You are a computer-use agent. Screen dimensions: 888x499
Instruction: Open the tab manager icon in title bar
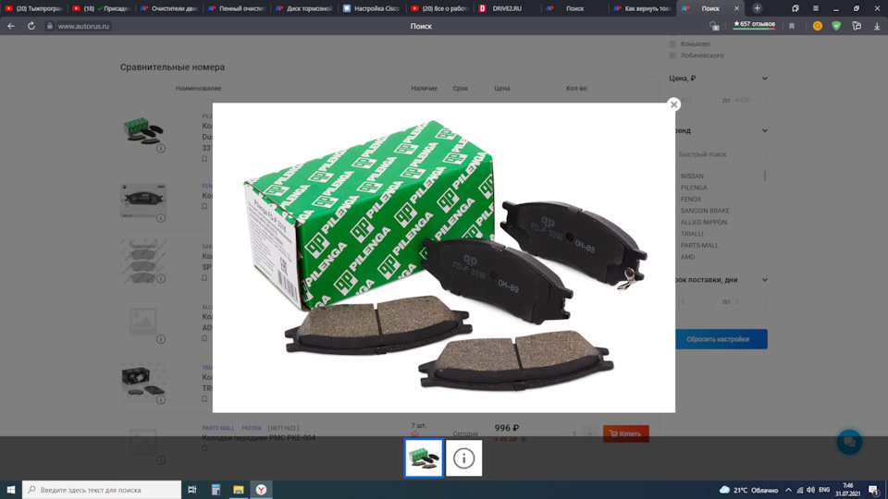click(x=795, y=8)
